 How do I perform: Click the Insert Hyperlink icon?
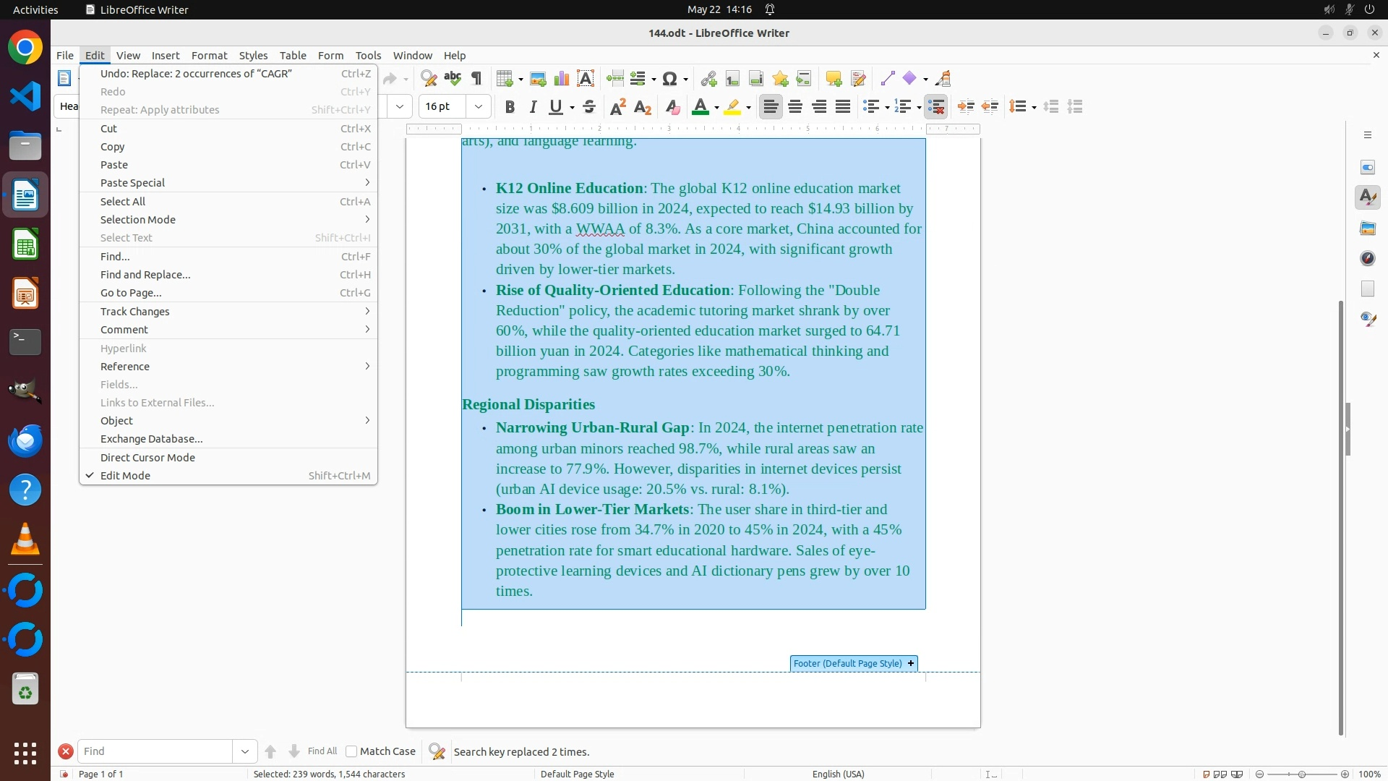coord(708,79)
